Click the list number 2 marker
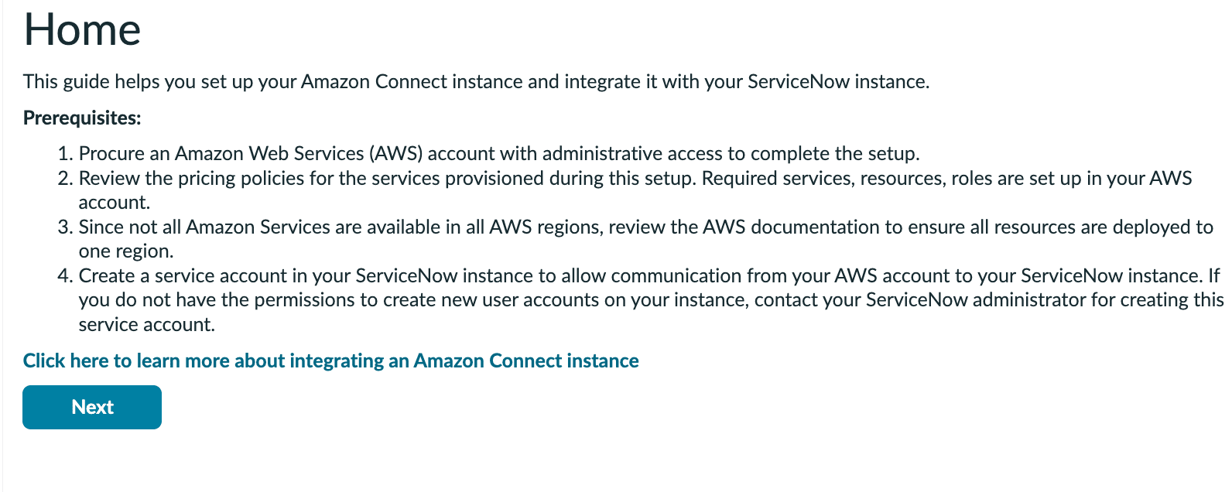 tap(65, 178)
